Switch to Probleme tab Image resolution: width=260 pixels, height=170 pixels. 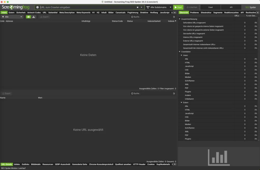pos(194,13)
